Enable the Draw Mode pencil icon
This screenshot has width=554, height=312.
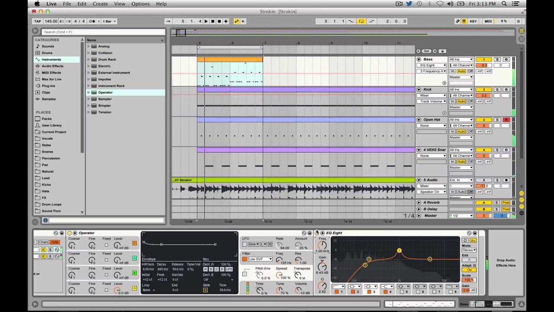(457, 21)
